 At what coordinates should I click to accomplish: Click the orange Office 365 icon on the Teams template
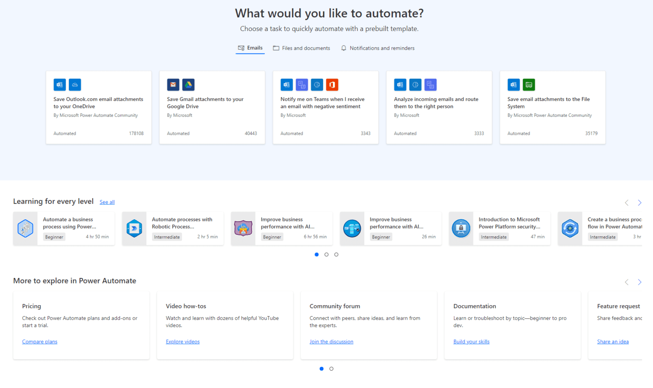click(x=332, y=85)
